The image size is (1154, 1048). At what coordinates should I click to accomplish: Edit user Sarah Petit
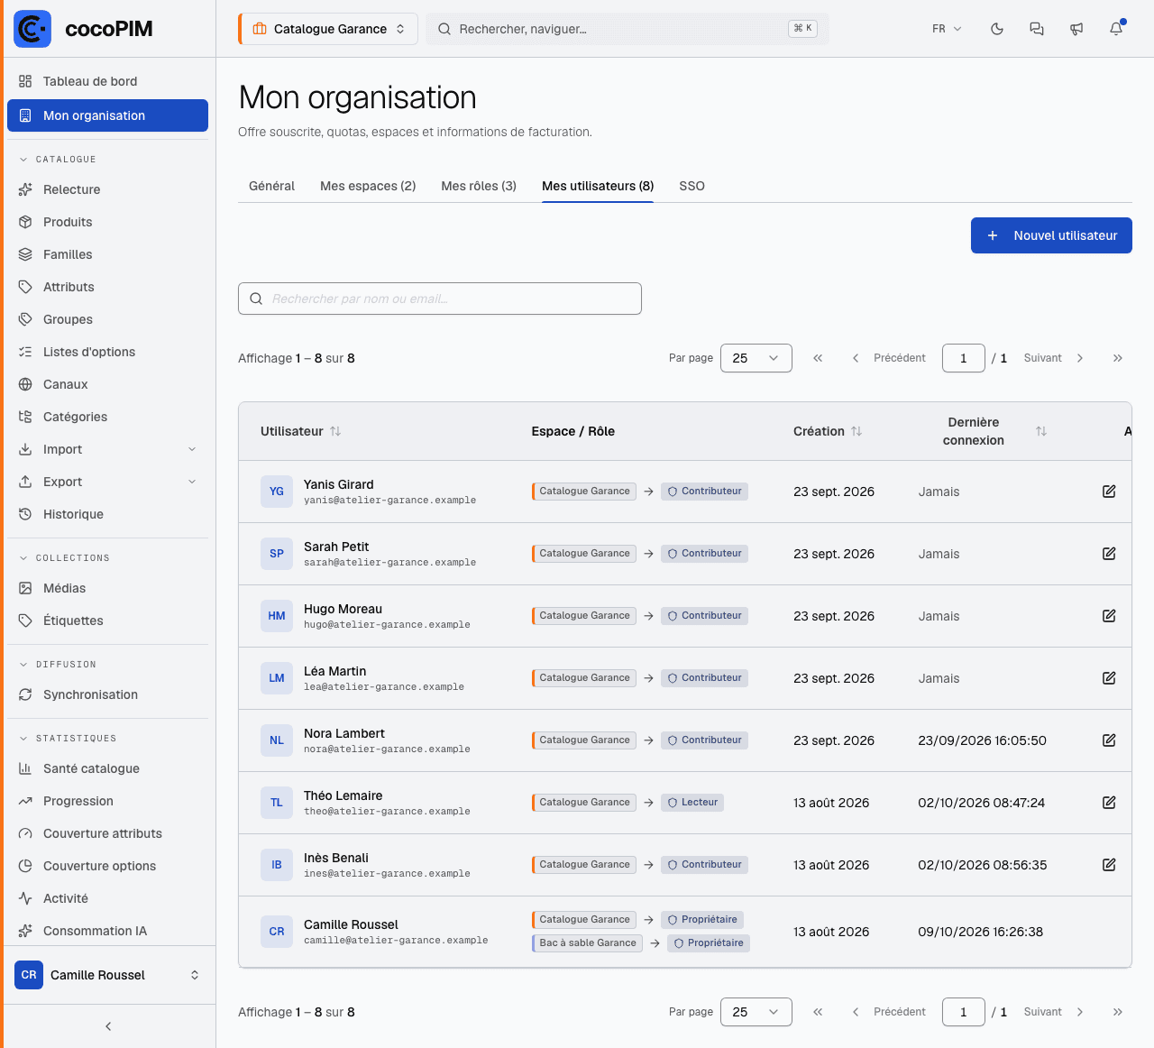pyautogui.click(x=1109, y=554)
